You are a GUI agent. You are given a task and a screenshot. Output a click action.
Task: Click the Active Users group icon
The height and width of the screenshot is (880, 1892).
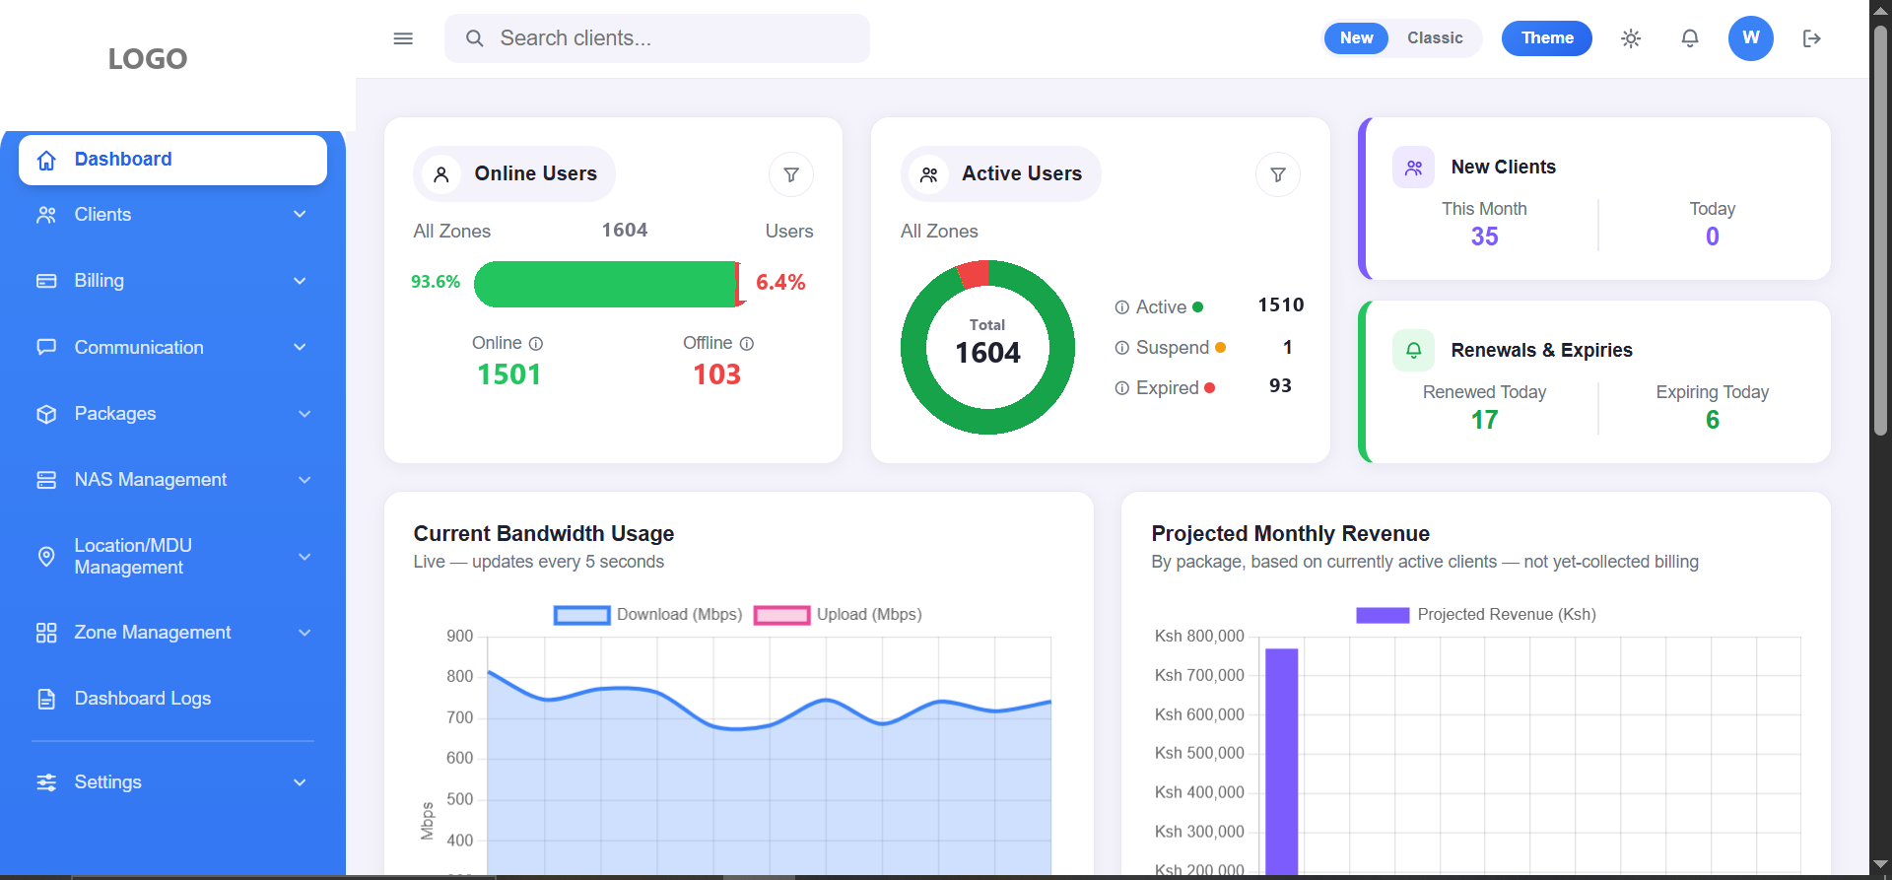point(928,174)
